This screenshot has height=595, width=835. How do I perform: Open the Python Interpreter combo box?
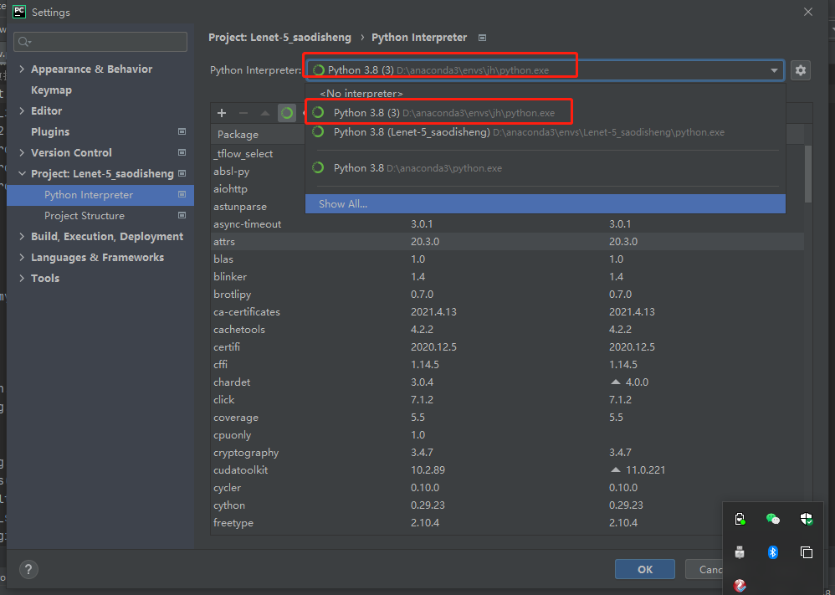pyautogui.click(x=546, y=70)
